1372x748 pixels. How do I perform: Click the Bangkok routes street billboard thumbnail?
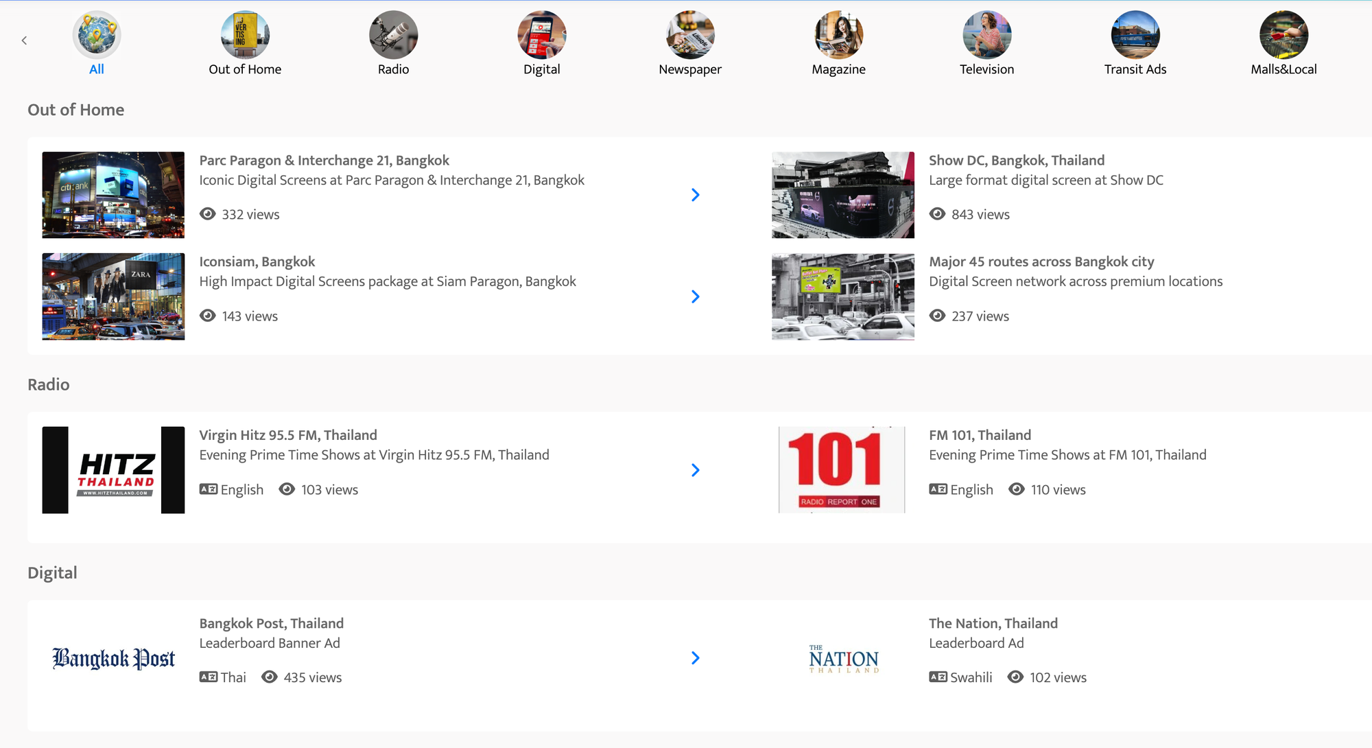click(843, 296)
